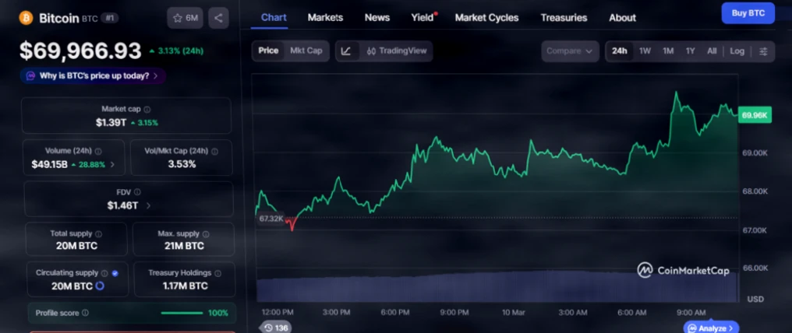Click the $1.39T market cap value
The height and width of the screenshot is (333, 792).
pyautogui.click(x=111, y=122)
